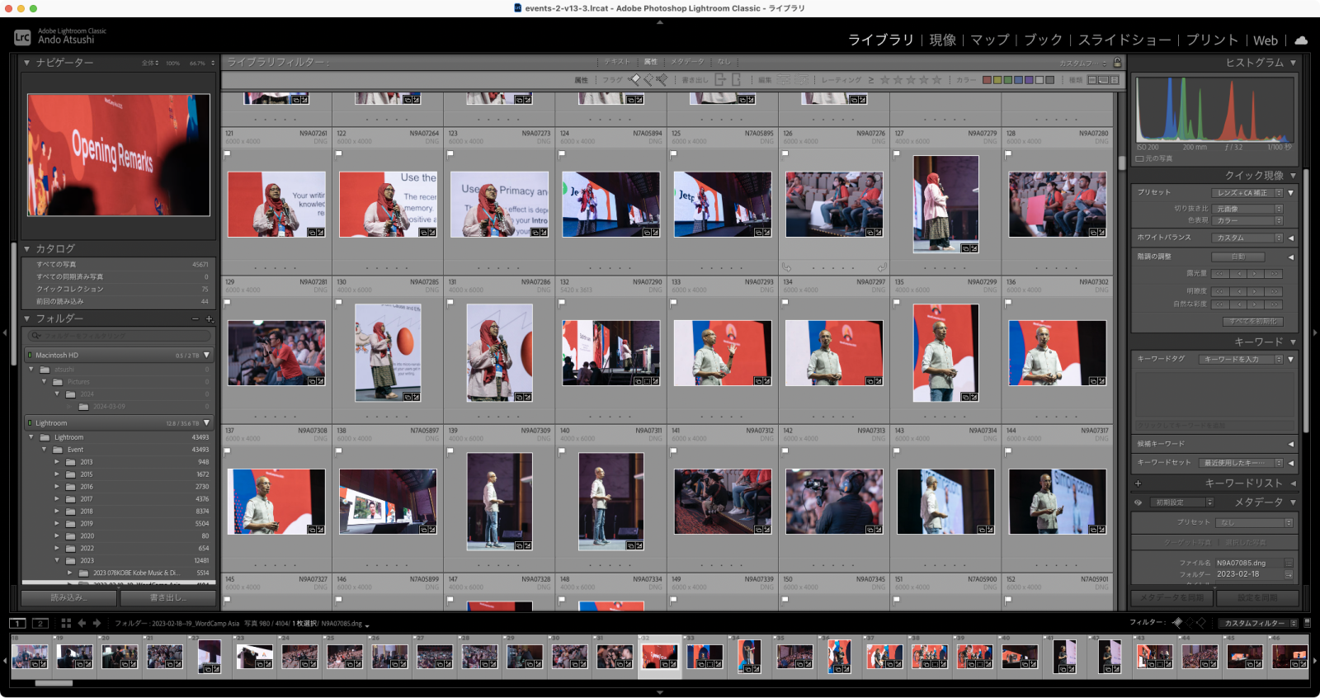Image resolution: width=1320 pixels, height=698 pixels.
Task: Collapse the ナビゲーター panel
Action: [x=27, y=63]
